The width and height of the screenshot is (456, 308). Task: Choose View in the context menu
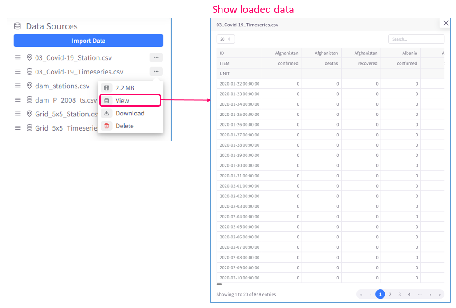(x=130, y=101)
